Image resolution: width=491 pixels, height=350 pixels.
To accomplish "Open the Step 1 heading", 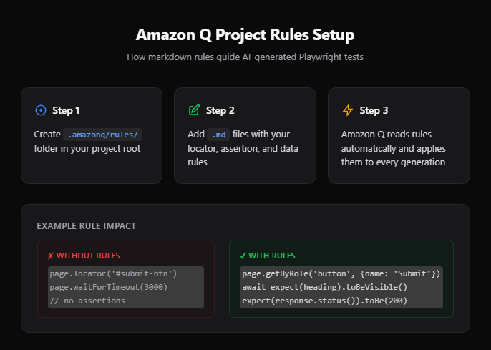I will pos(66,110).
